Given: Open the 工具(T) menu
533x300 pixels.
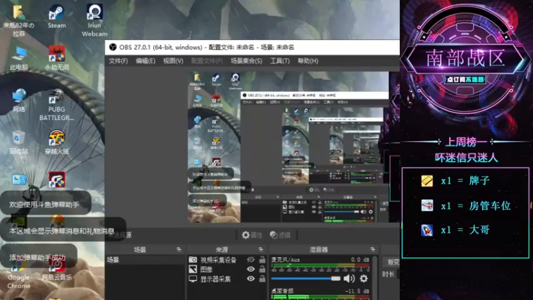Looking at the screenshot, I should 280,61.
